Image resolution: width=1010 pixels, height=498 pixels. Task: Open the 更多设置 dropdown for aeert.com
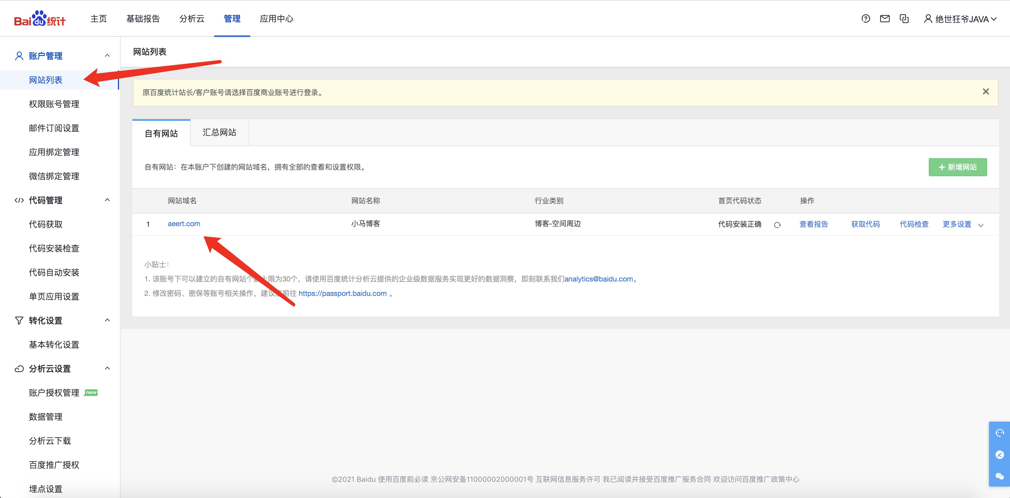(x=962, y=224)
